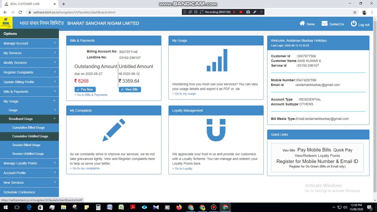Click the My Complaints pencil icon
This screenshot has height=212, width=377.
click(114, 130)
